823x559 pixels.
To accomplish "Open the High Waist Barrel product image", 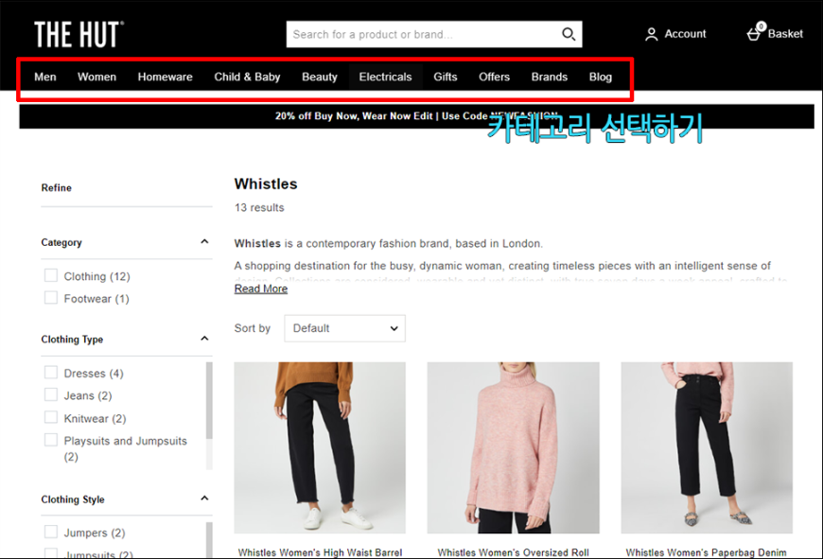I will 320,447.
